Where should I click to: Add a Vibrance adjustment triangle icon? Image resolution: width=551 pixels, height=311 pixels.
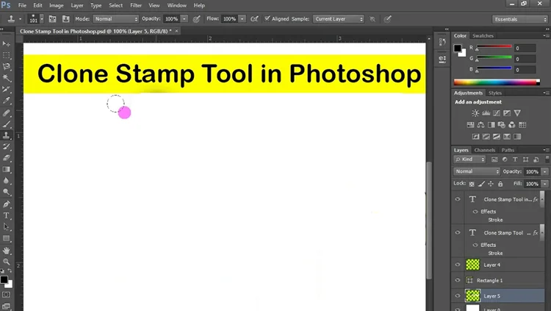(x=517, y=113)
